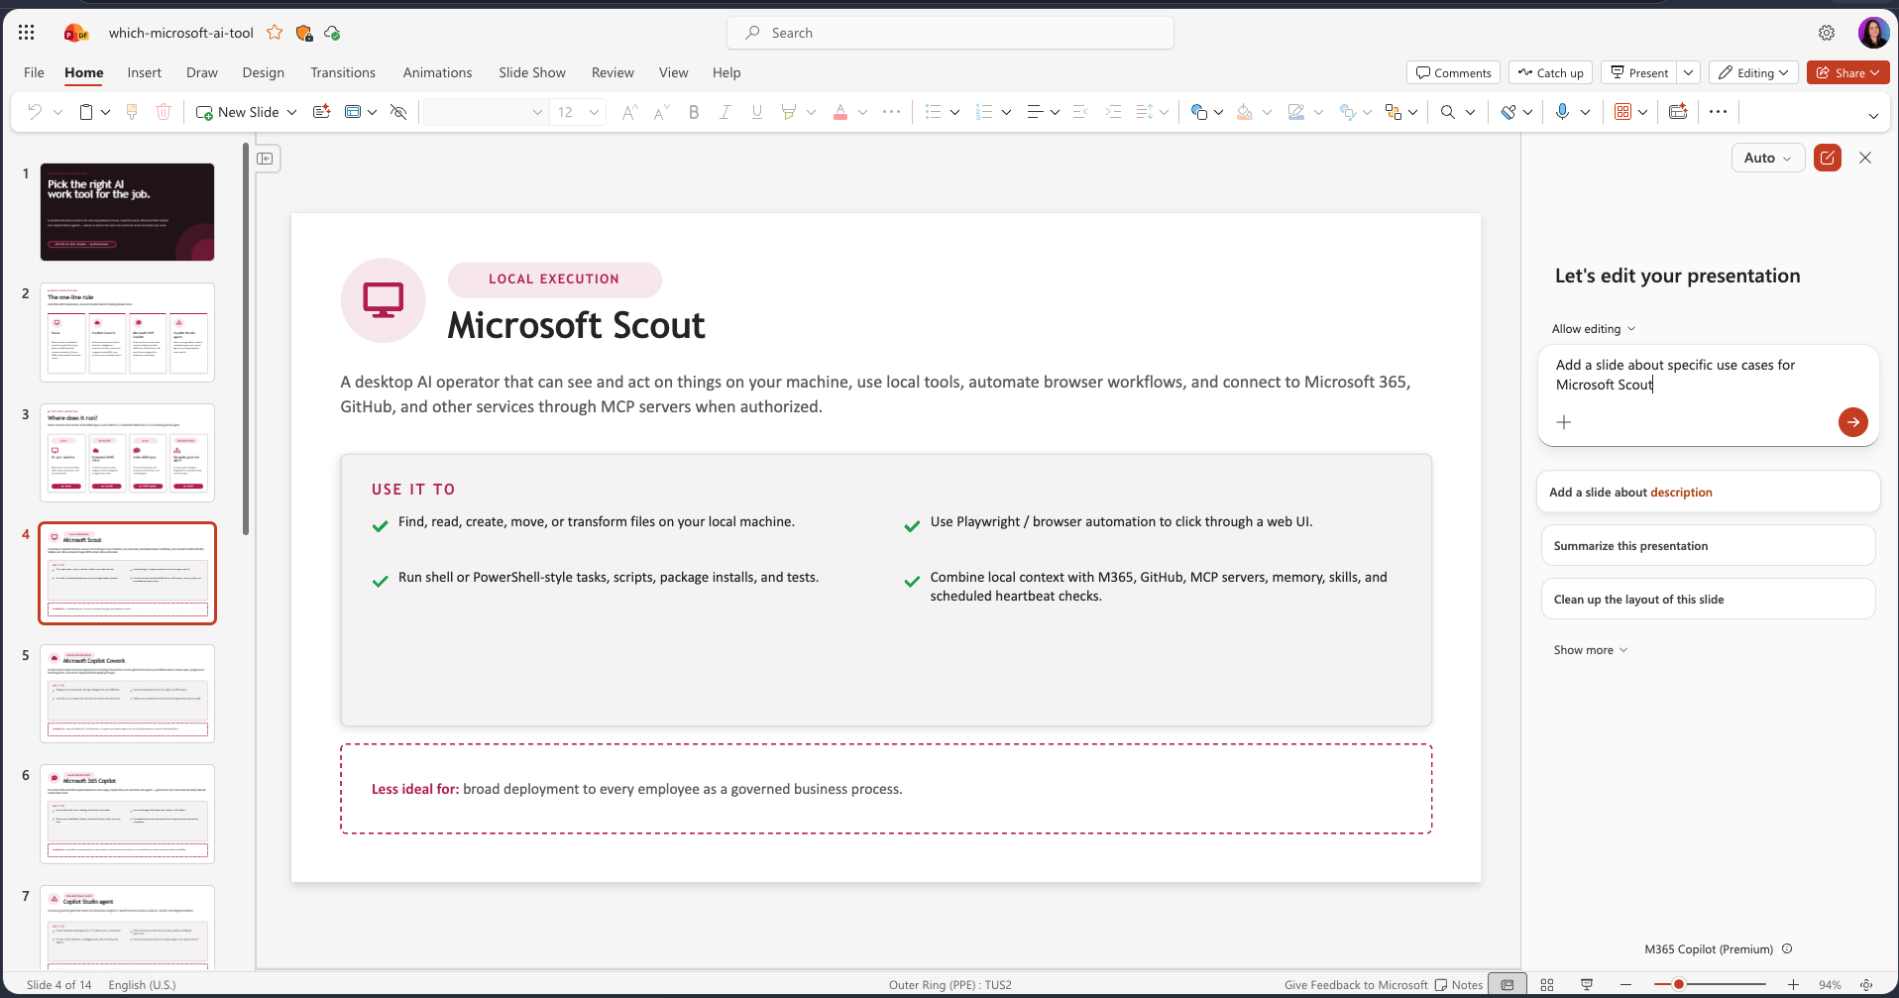Switch to the Transitions tab
The height and width of the screenshot is (998, 1899).
pyautogui.click(x=343, y=72)
